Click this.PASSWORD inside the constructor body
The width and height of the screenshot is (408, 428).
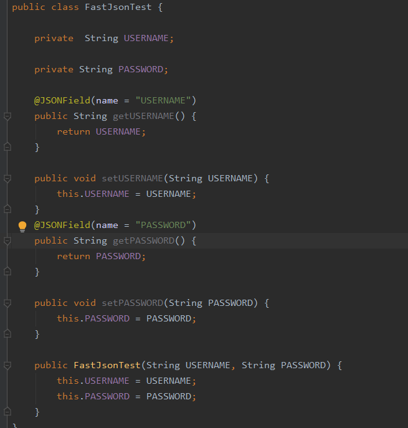(93, 396)
